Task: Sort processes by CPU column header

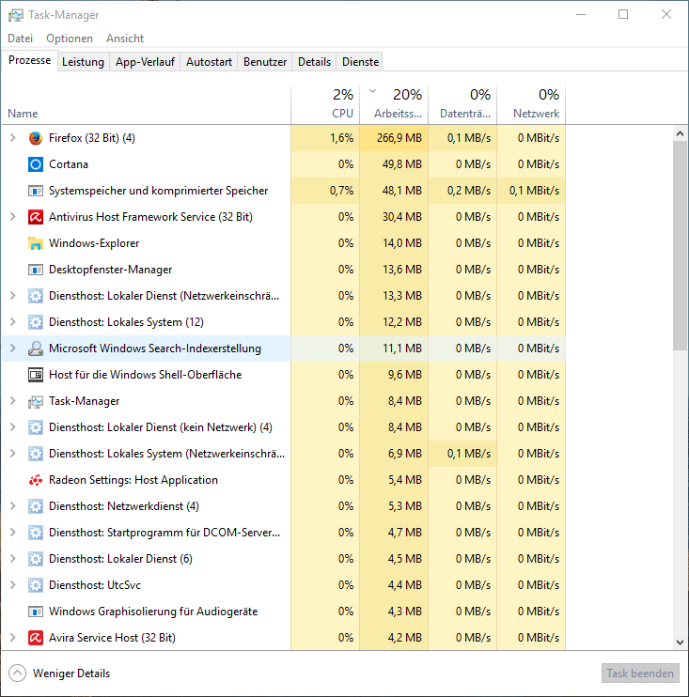Action: [x=324, y=104]
